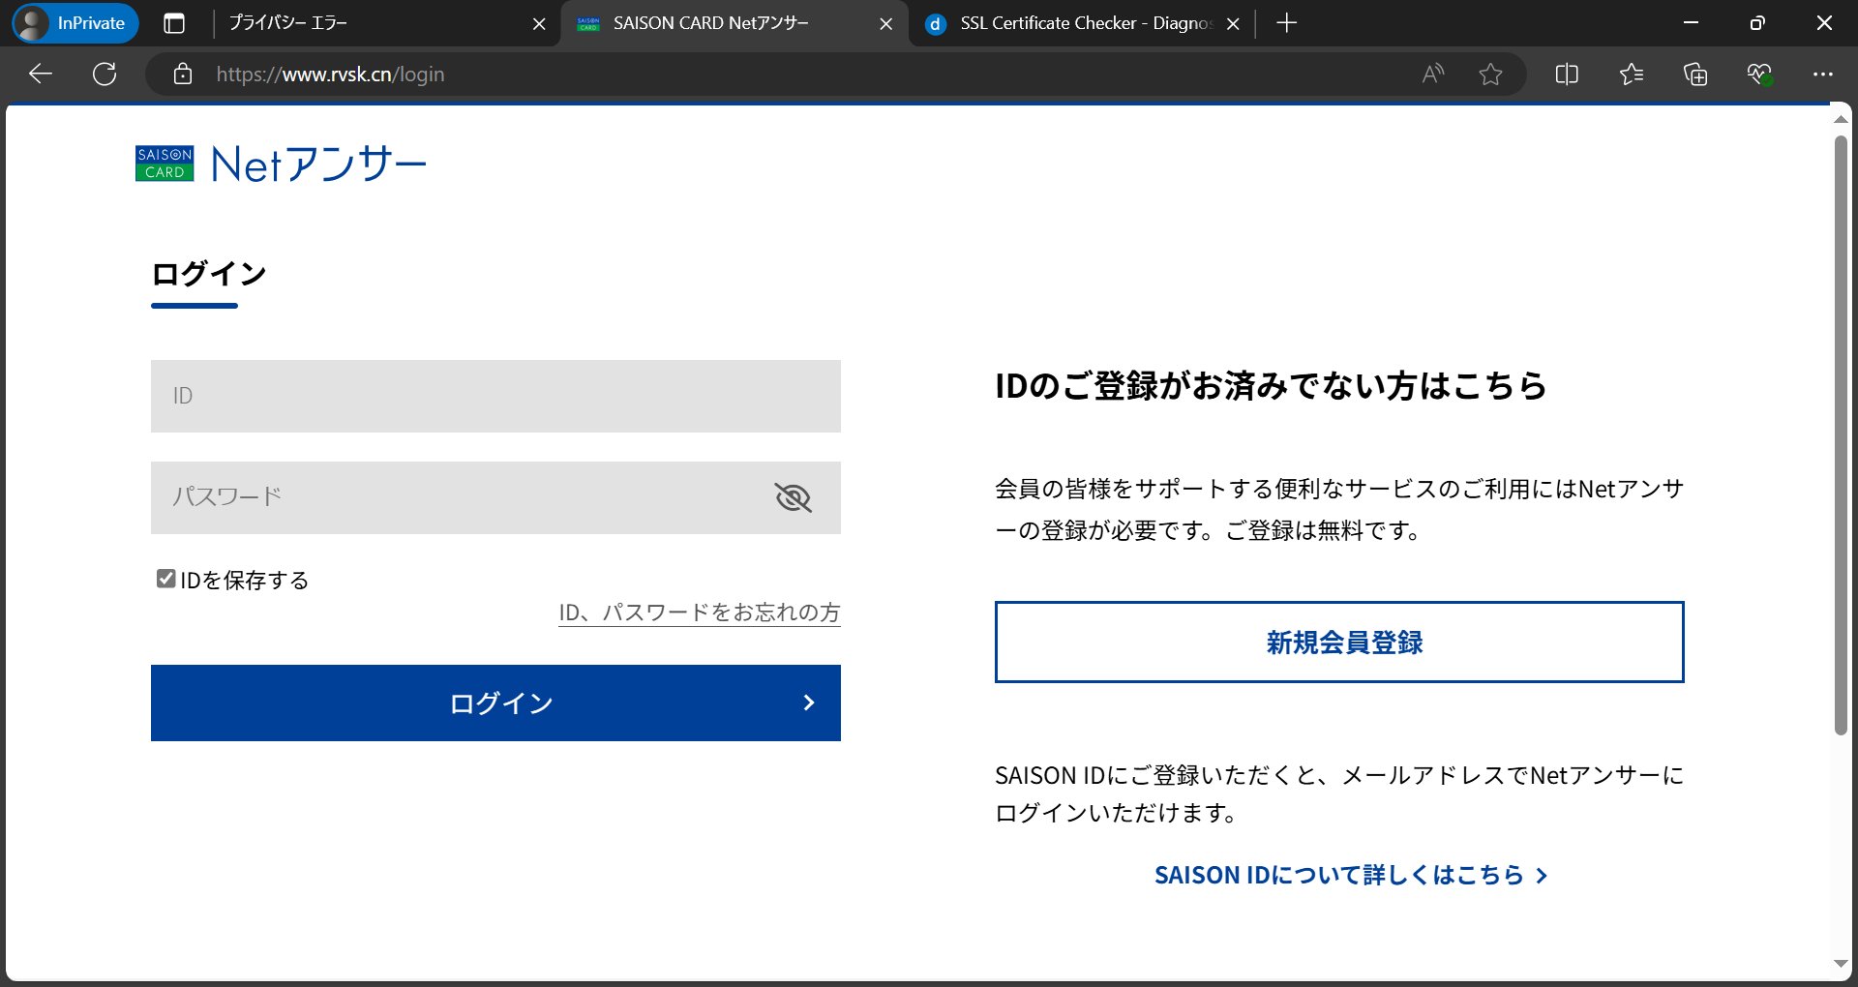This screenshot has height=987, width=1858.
Task: Open Browser essentials heart icon
Action: click(1759, 75)
